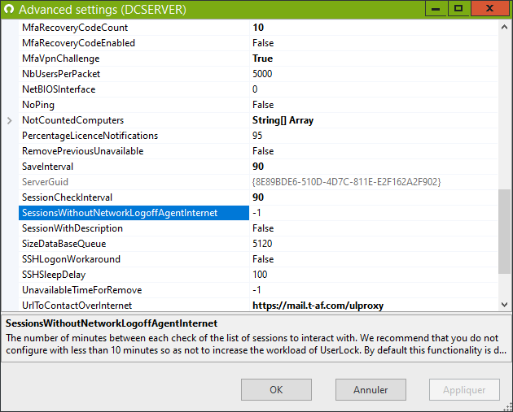The width and height of the screenshot is (513, 412).
Task: Edit the SessionsWithoutNetworkLogoffAgentInternet value -1
Action: pyautogui.click(x=374, y=213)
